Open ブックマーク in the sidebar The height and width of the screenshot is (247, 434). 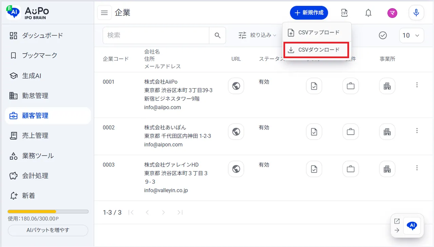click(x=48, y=55)
